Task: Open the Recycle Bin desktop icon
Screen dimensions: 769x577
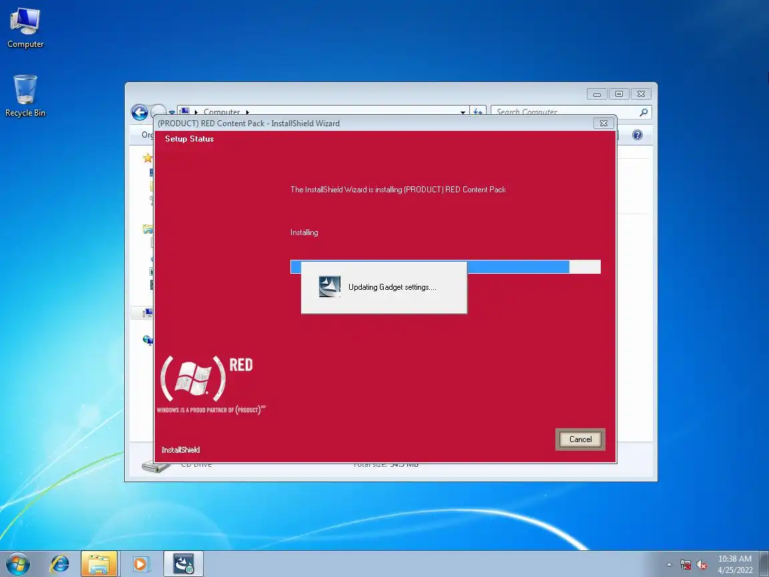Action: click(x=25, y=95)
